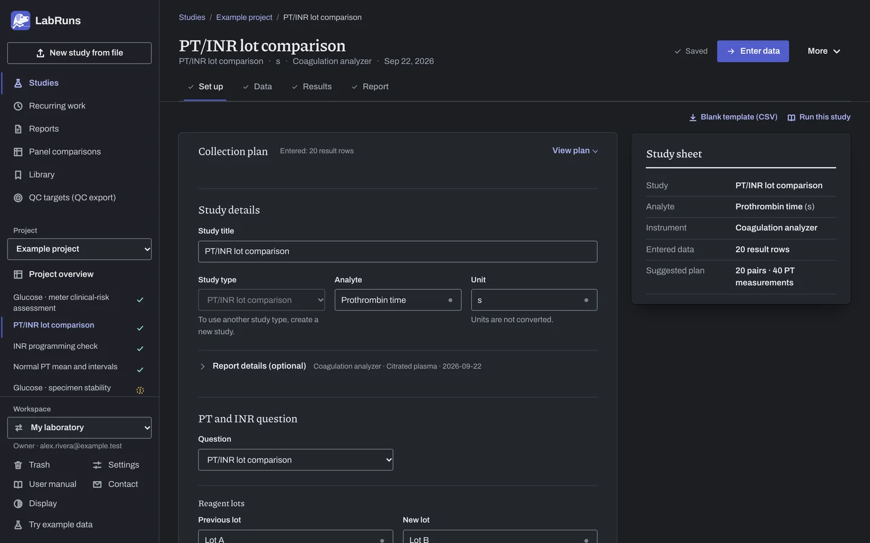Open Display contrast icon

click(x=18, y=504)
